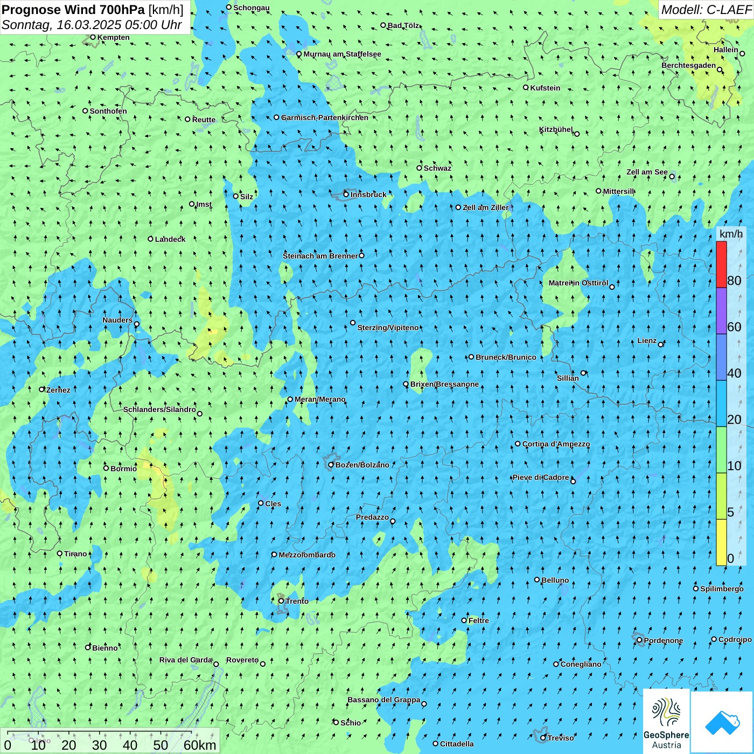The image size is (754, 754).
Task: Click the Sterzing/Vipiteno marker
Action: 353,323
